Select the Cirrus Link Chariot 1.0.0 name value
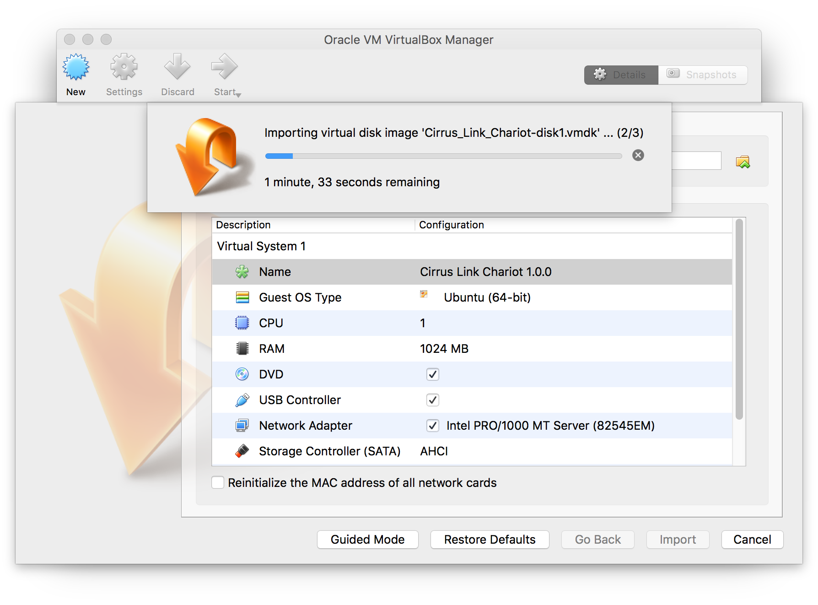 486,272
